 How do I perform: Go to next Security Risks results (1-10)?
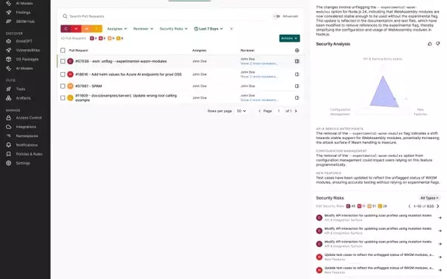(438, 206)
